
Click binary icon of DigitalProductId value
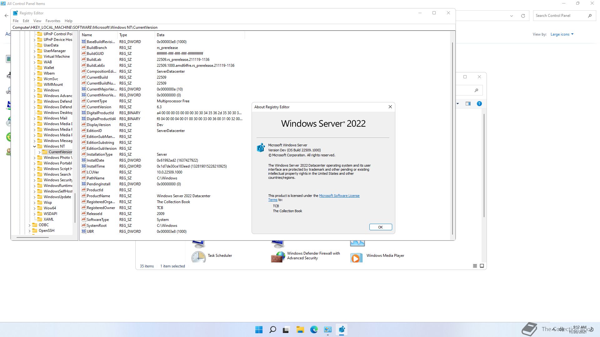pyautogui.click(x=84, y=113)
